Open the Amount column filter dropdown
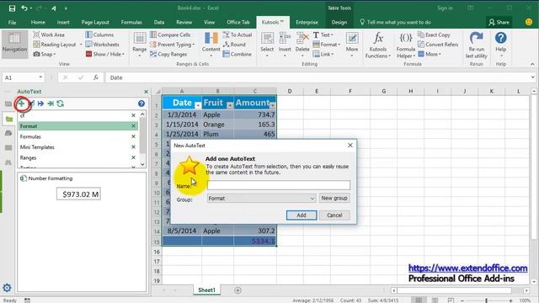The image size is (539, 303). [272, 105]
